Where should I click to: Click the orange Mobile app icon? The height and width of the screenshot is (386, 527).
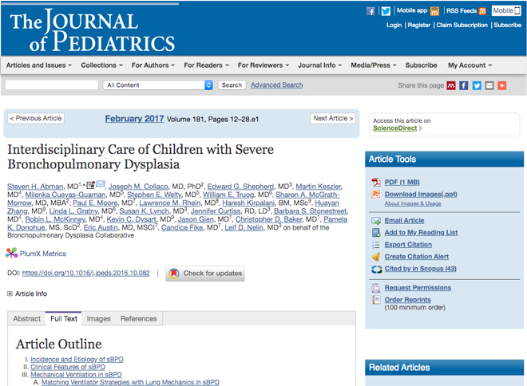(x=434, y=11)
